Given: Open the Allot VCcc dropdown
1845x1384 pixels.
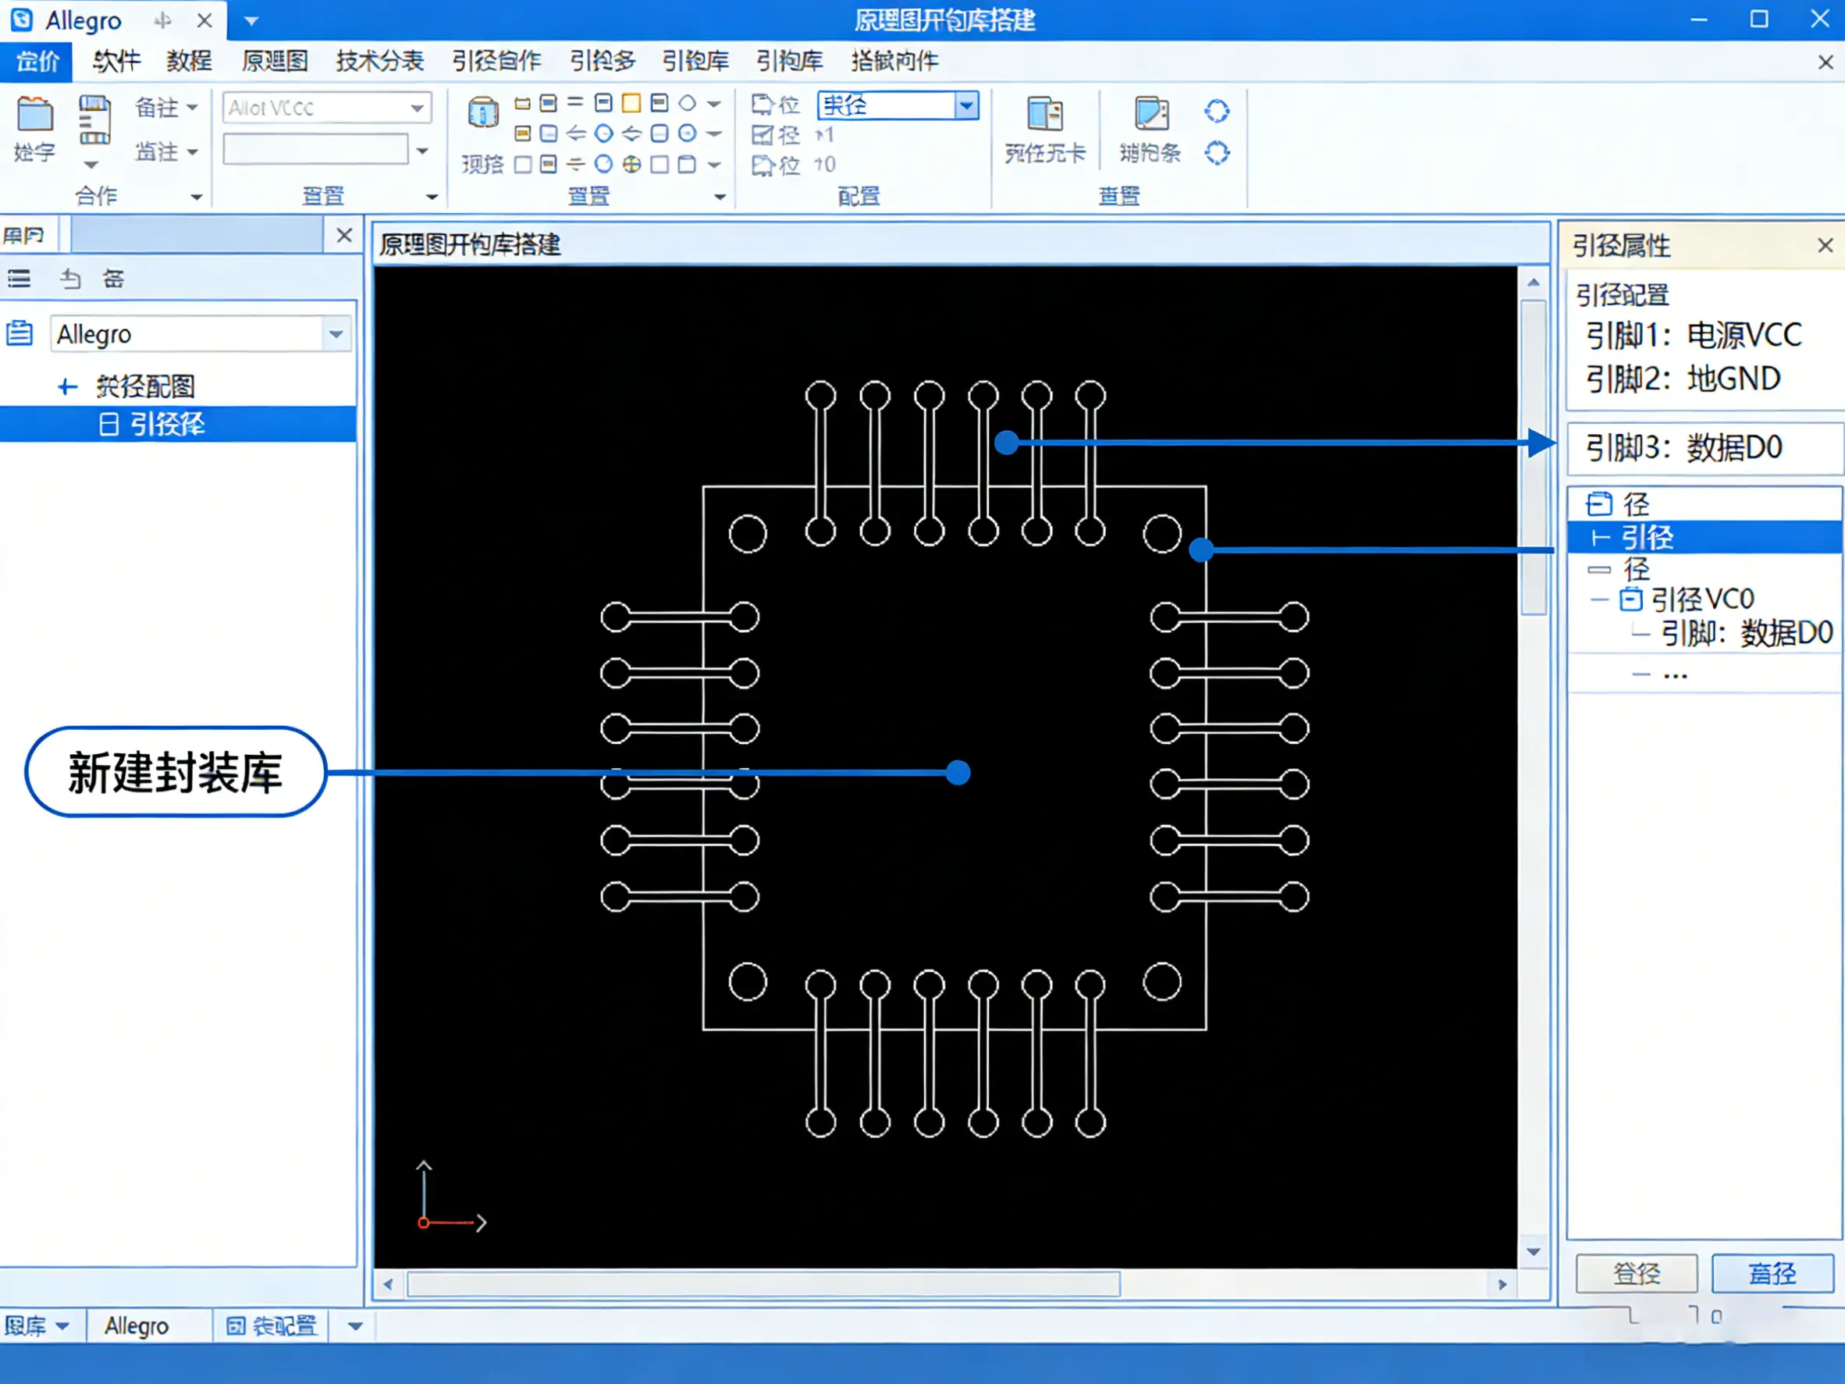Looking at the screenshot, I should (x=416, y=109).
